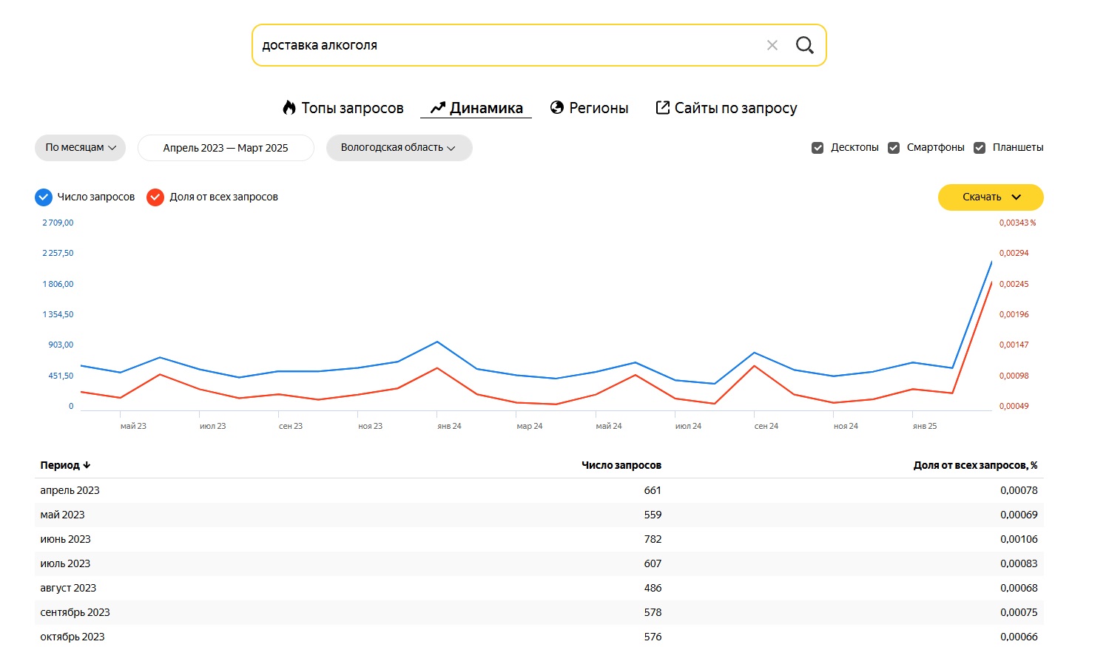Click the magnifier search icon
This screenshot has width=1109, height=647.
pyautogui.click(x=804, y=45)
